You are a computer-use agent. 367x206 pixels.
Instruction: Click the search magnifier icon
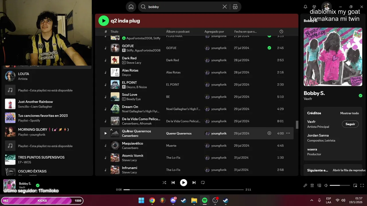(x=143, y=7)
